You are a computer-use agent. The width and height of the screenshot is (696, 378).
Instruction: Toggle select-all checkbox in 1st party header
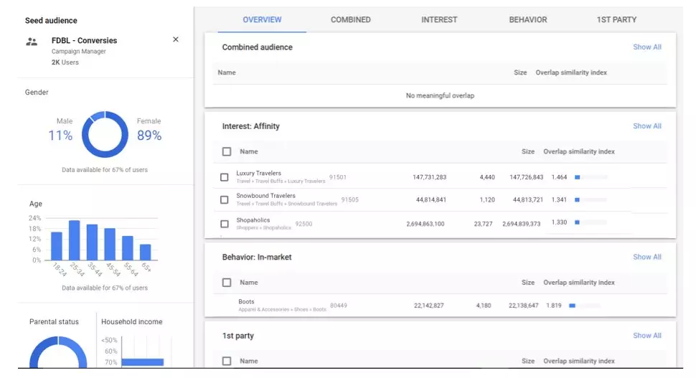227,361
